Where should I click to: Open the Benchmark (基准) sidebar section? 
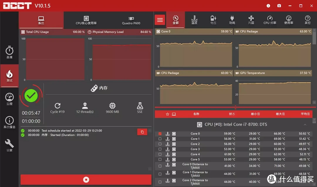(x=9, y=52)
